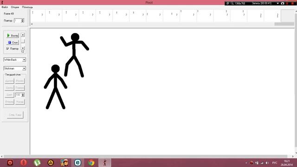Click the recorder red stop icon
The width and height of the screenshot is (297, 167).
click(293, 3)
